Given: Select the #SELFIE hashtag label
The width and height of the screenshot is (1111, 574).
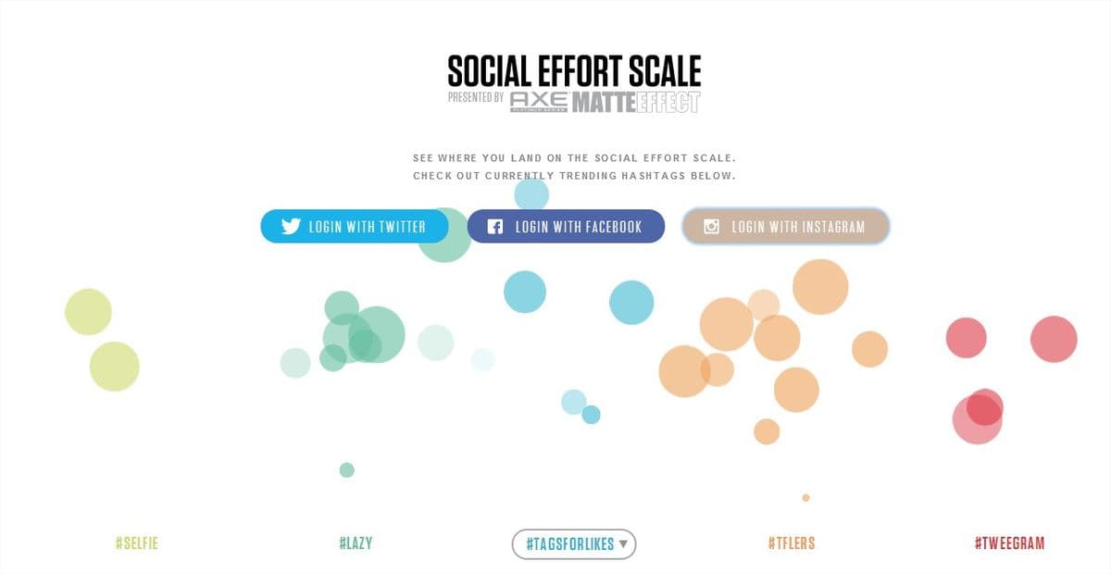Looking at the screenshot, I should (137, 543).
